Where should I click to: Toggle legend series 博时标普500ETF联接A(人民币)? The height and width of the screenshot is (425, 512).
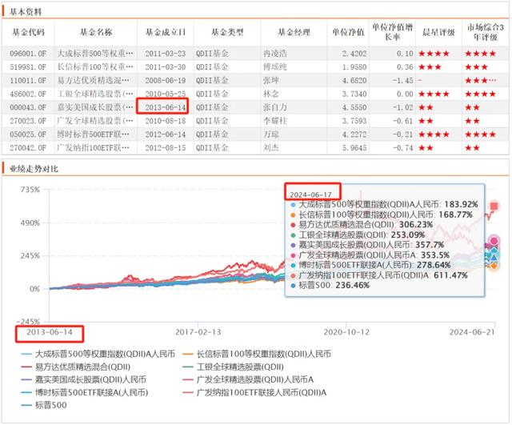point(84,392)
